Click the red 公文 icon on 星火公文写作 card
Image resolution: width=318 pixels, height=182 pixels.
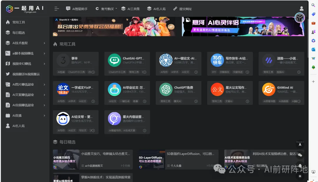tap(217, 90)
